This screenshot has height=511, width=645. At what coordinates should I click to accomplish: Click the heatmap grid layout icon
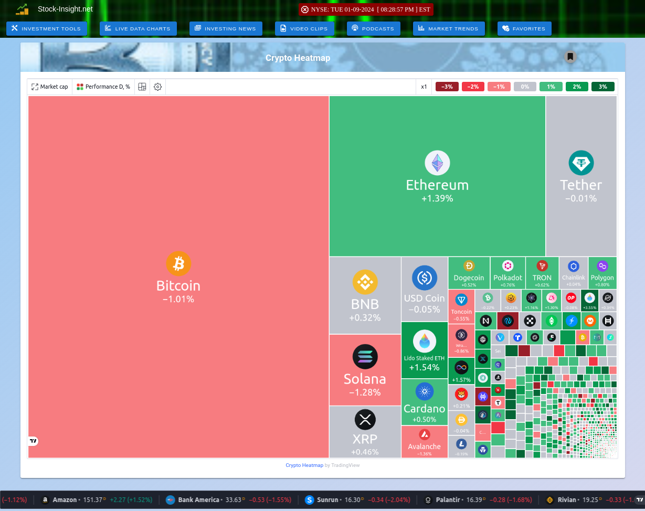[x=142, y=87]
